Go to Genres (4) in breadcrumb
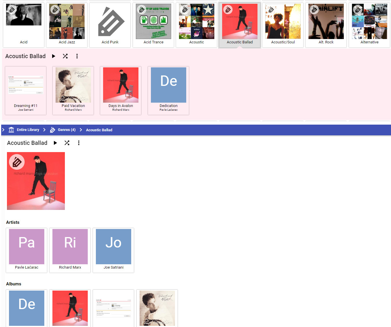 coord(66,130)
